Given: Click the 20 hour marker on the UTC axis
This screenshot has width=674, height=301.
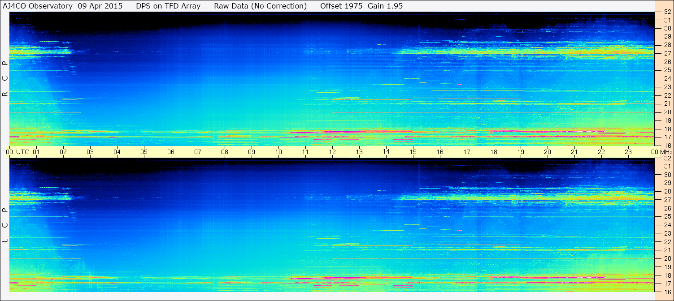Looking at the screenshot, I should 548,152.
